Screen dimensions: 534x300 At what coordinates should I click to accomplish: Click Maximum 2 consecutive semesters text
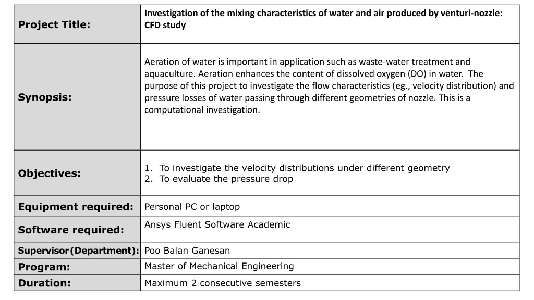pos(223,283)
